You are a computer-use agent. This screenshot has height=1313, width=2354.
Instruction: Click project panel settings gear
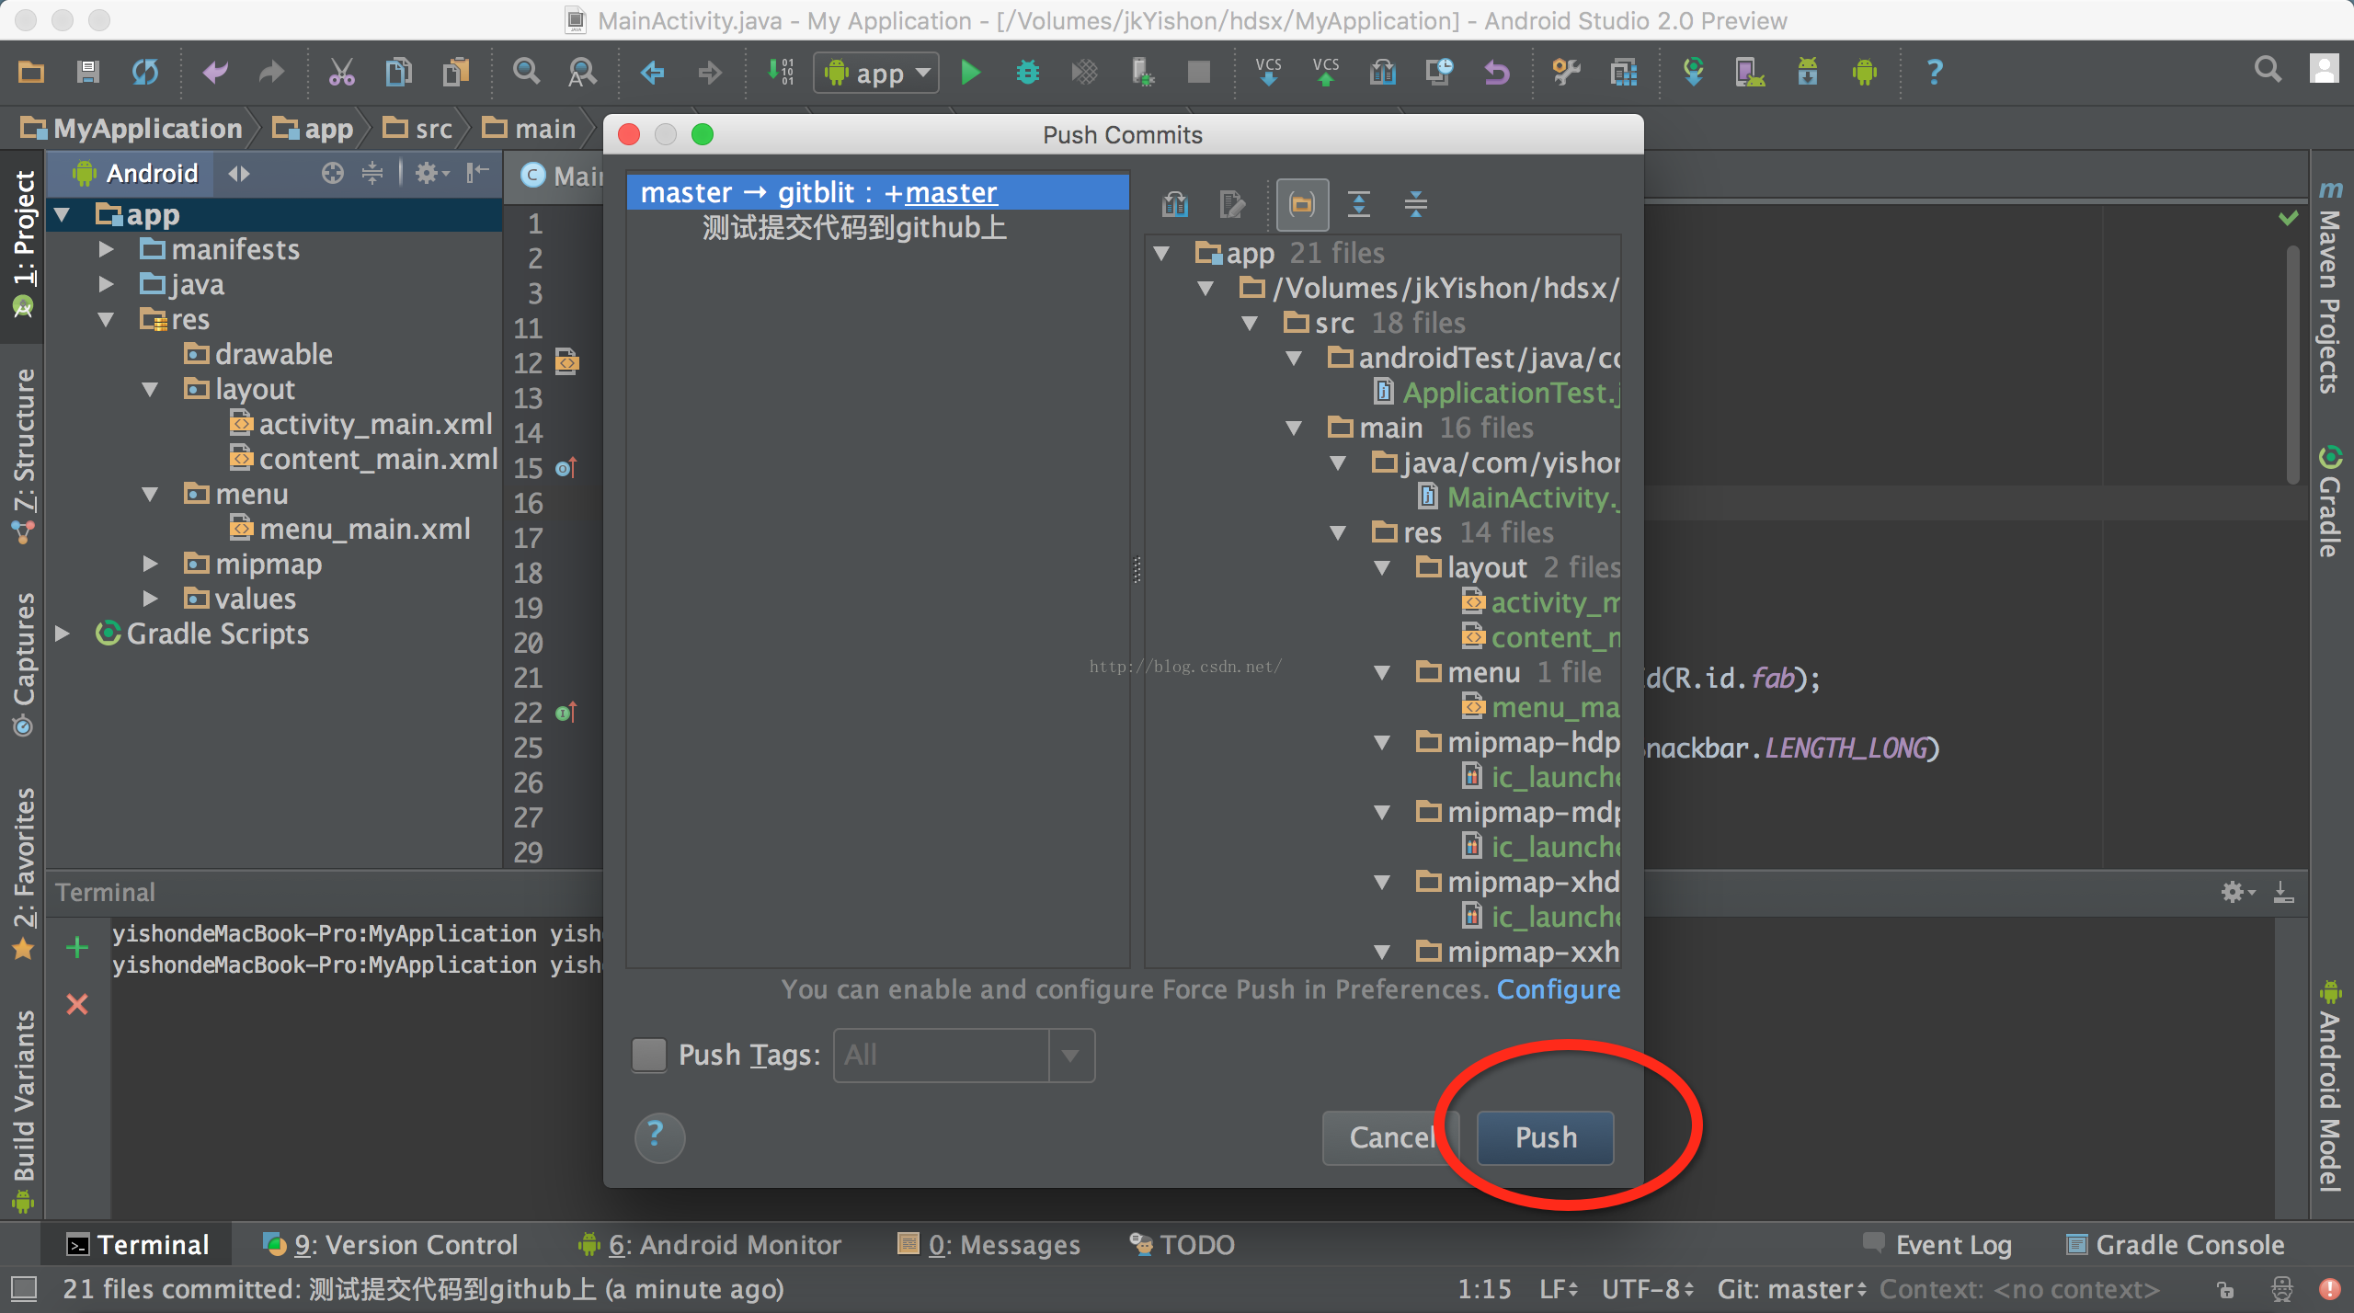430,173
